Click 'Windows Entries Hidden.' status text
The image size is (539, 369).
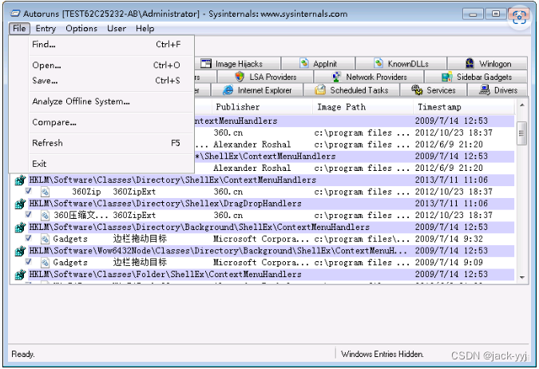coord(382,354)
